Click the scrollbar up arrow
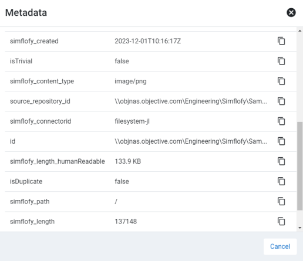The image size is (303, 261). (x=300, y=30)
